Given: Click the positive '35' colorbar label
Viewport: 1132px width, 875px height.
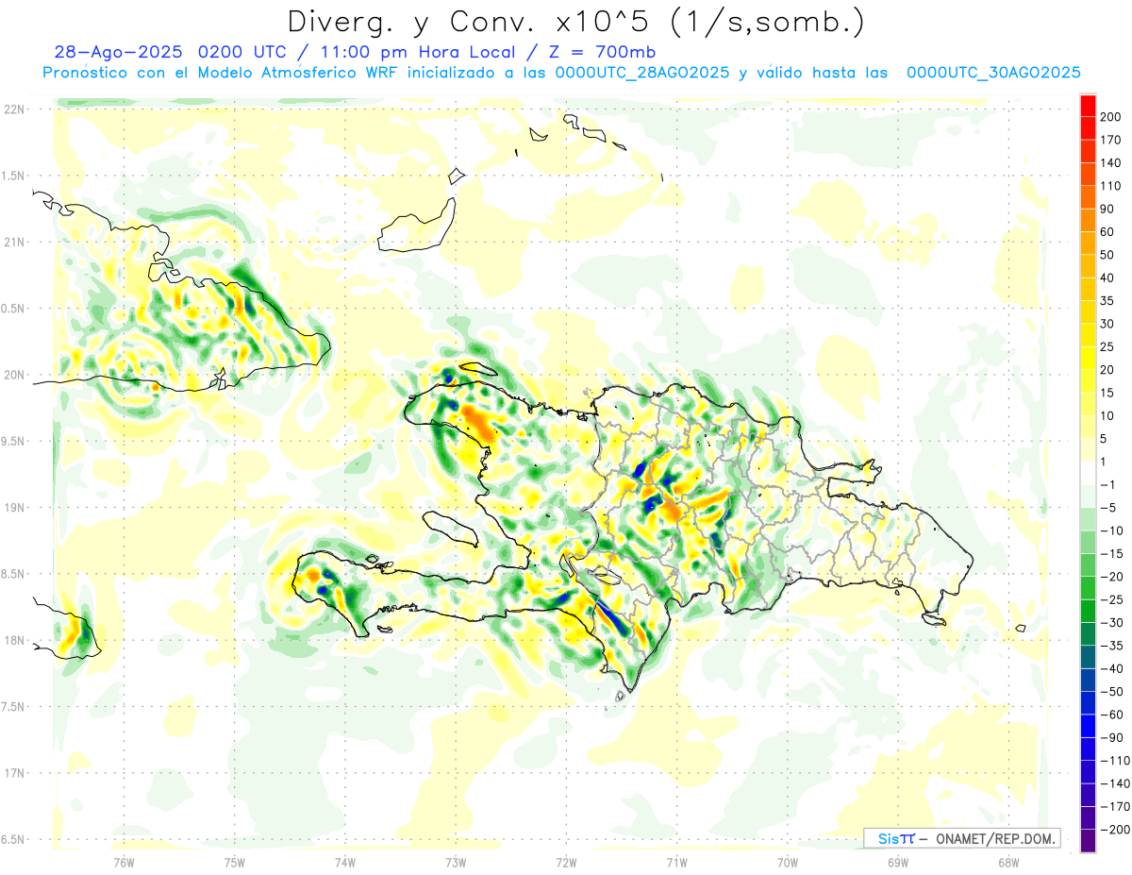Looking at the screenshot, I should 1107,301.
